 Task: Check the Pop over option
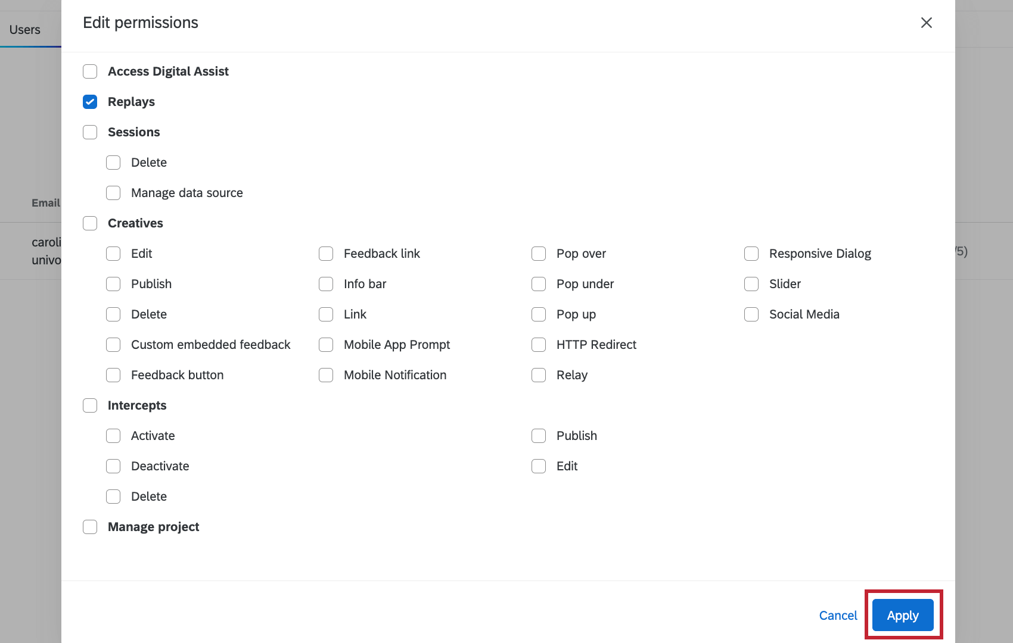[x=539, y=254]
